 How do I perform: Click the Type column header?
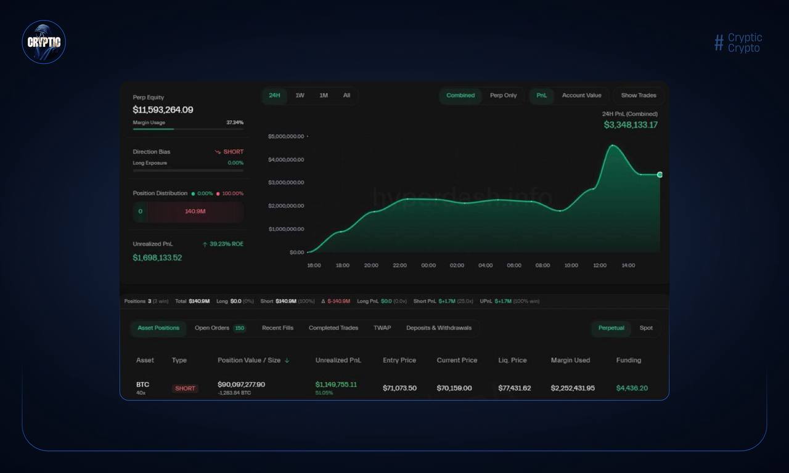tap(179, 360)
